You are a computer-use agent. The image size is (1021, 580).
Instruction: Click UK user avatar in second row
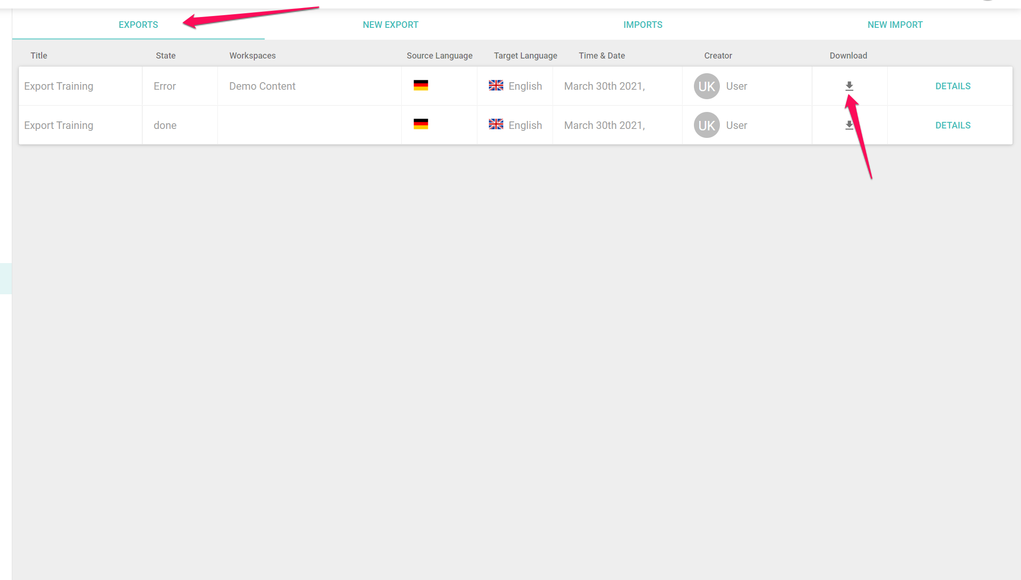coord(707,125)
